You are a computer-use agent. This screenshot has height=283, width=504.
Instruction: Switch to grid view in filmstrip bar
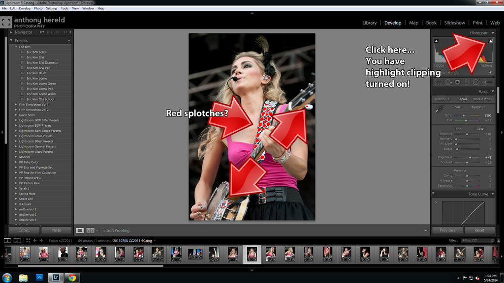coord(28,241)
